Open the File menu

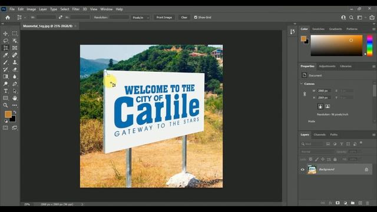tap(12, 9)
